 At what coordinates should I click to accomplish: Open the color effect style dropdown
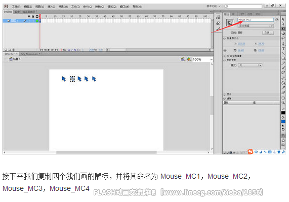[250, 65]
